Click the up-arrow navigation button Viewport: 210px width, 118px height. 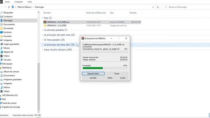[x=9, y=7]
